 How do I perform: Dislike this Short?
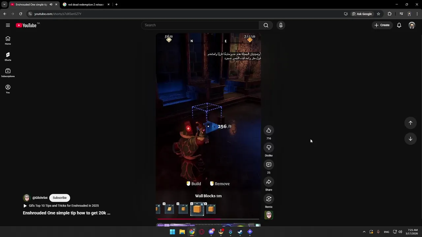(x=269, y=147)
